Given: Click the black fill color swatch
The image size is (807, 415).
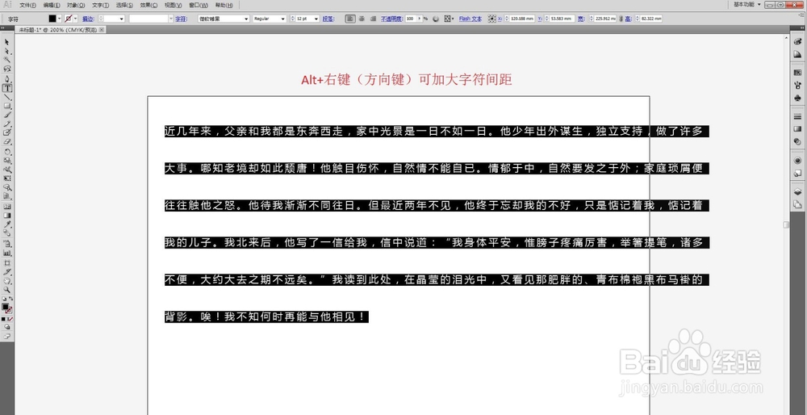Looking at the screenshot, I should [52, 19].
